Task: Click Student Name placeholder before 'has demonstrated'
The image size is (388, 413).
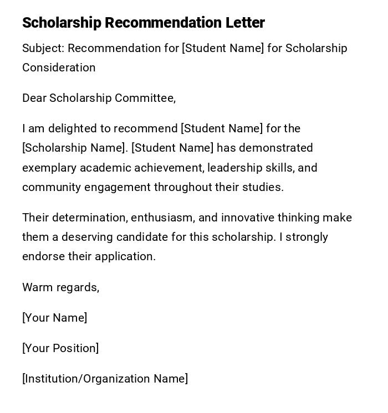Action: [172, 148]
